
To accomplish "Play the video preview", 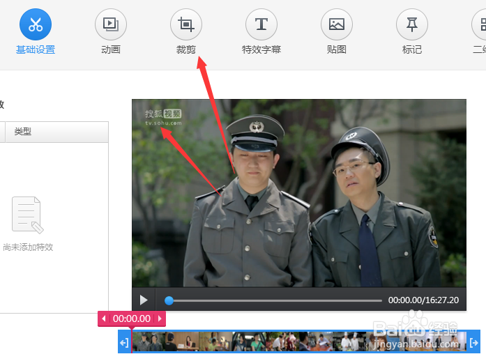I will pos(144,300).
